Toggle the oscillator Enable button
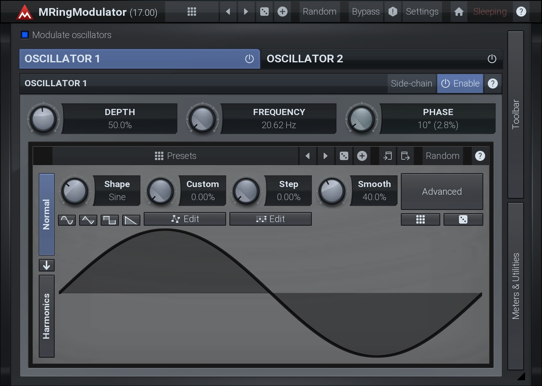542x386 pixels. click(460, 84)
